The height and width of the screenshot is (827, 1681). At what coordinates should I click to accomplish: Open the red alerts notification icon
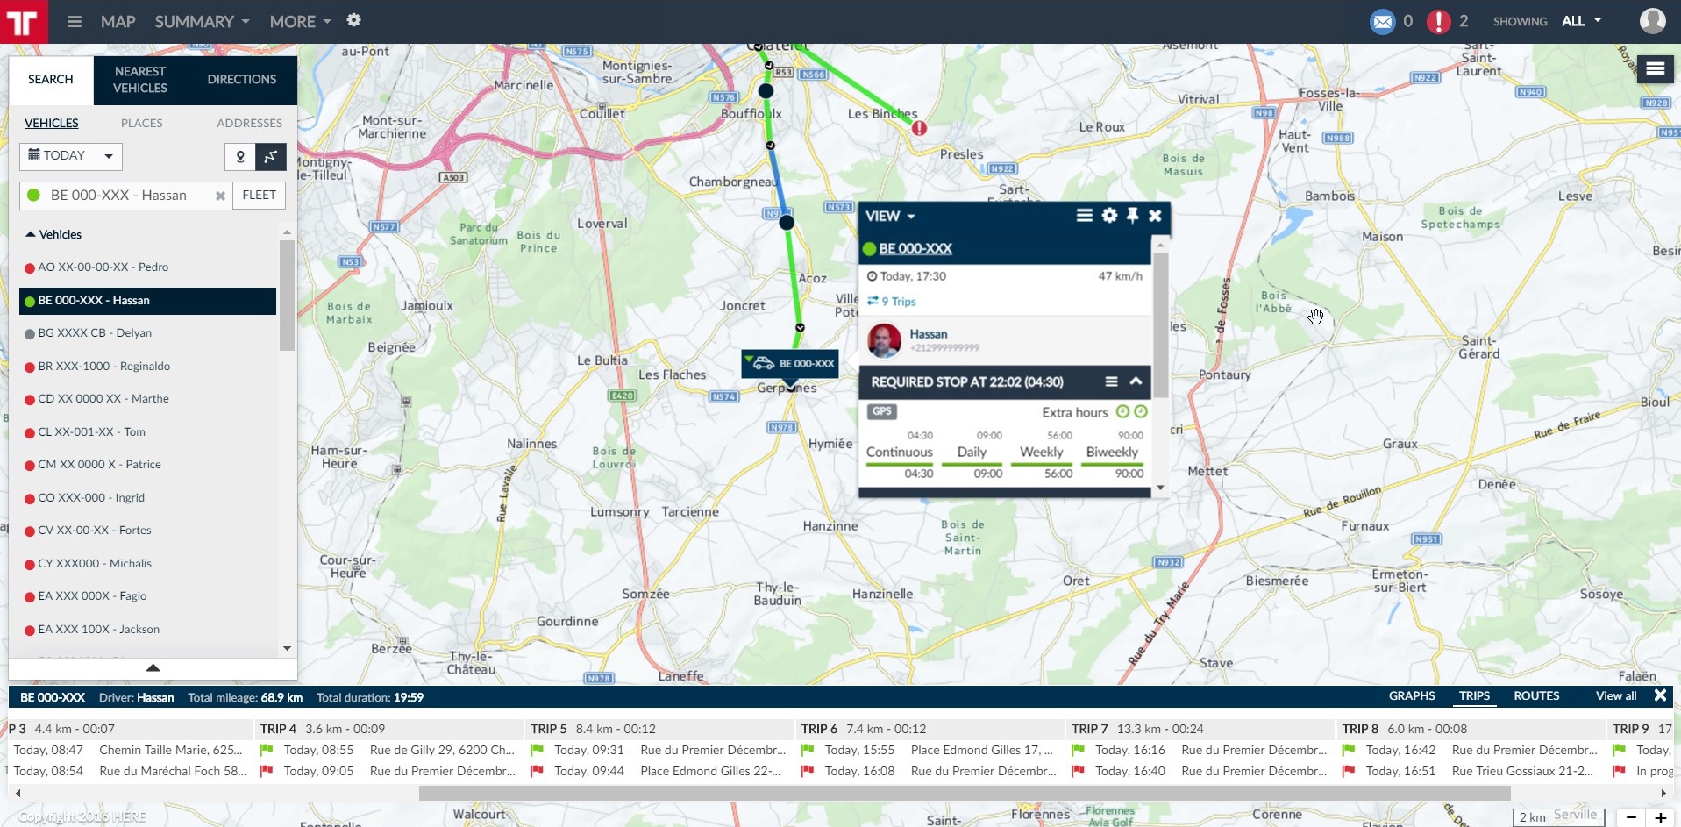(1438, 21)
